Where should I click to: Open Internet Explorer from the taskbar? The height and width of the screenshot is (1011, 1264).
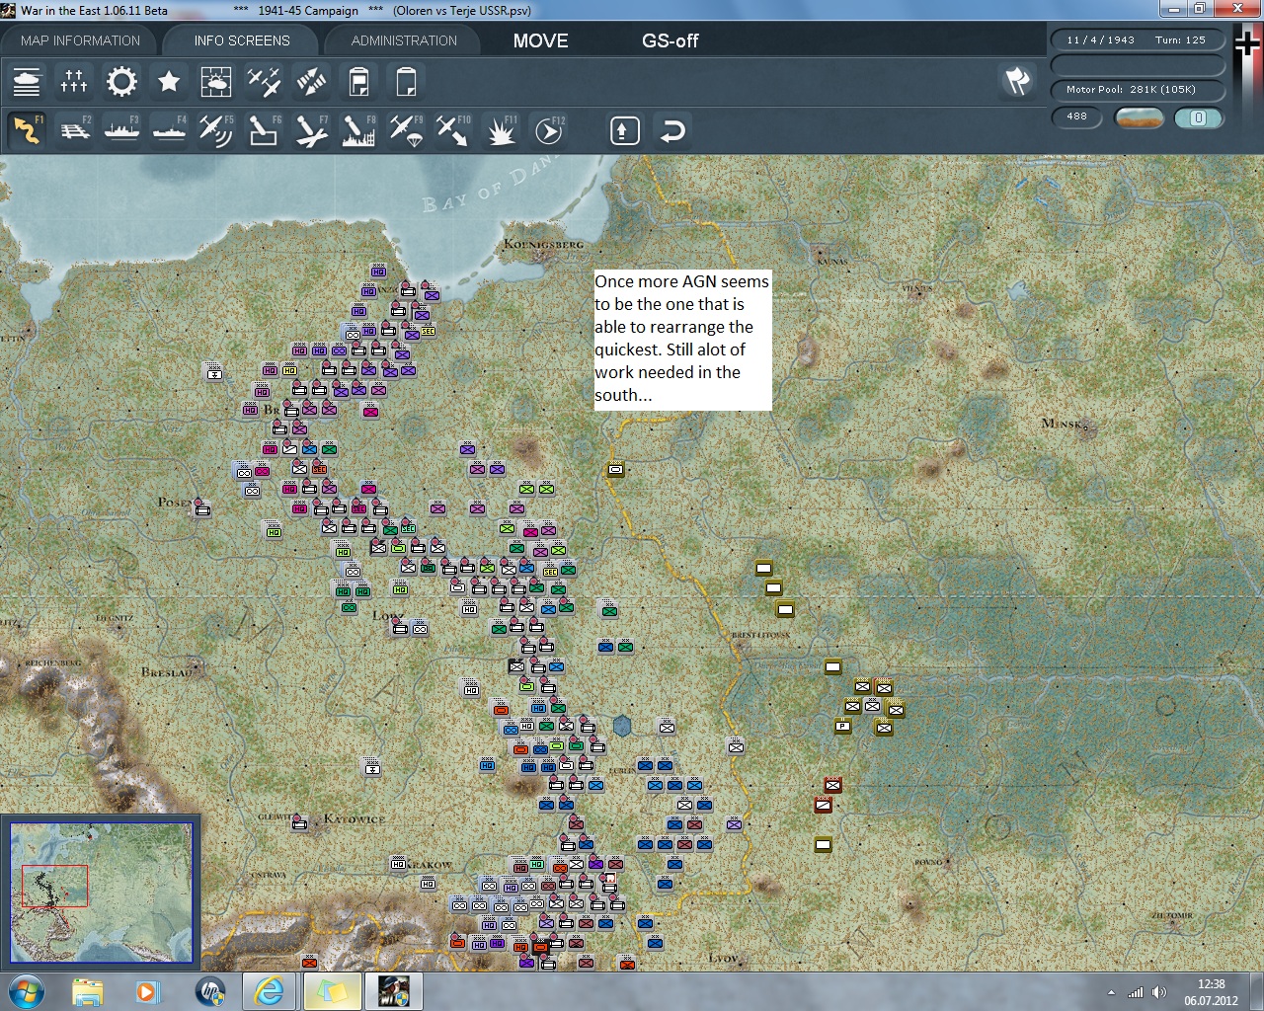(269, 991)
